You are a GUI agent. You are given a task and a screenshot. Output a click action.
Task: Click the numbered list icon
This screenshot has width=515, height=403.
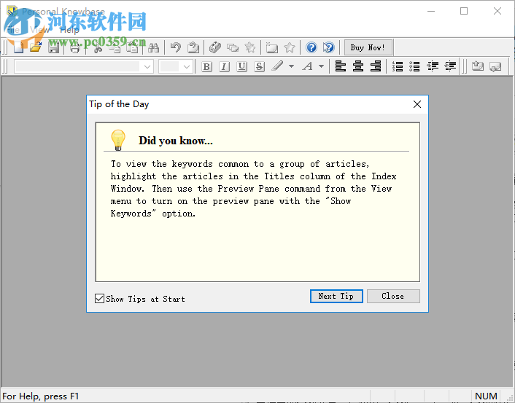tap(398, 66)
